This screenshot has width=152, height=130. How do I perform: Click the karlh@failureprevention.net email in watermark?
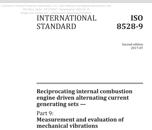[94, 6]
